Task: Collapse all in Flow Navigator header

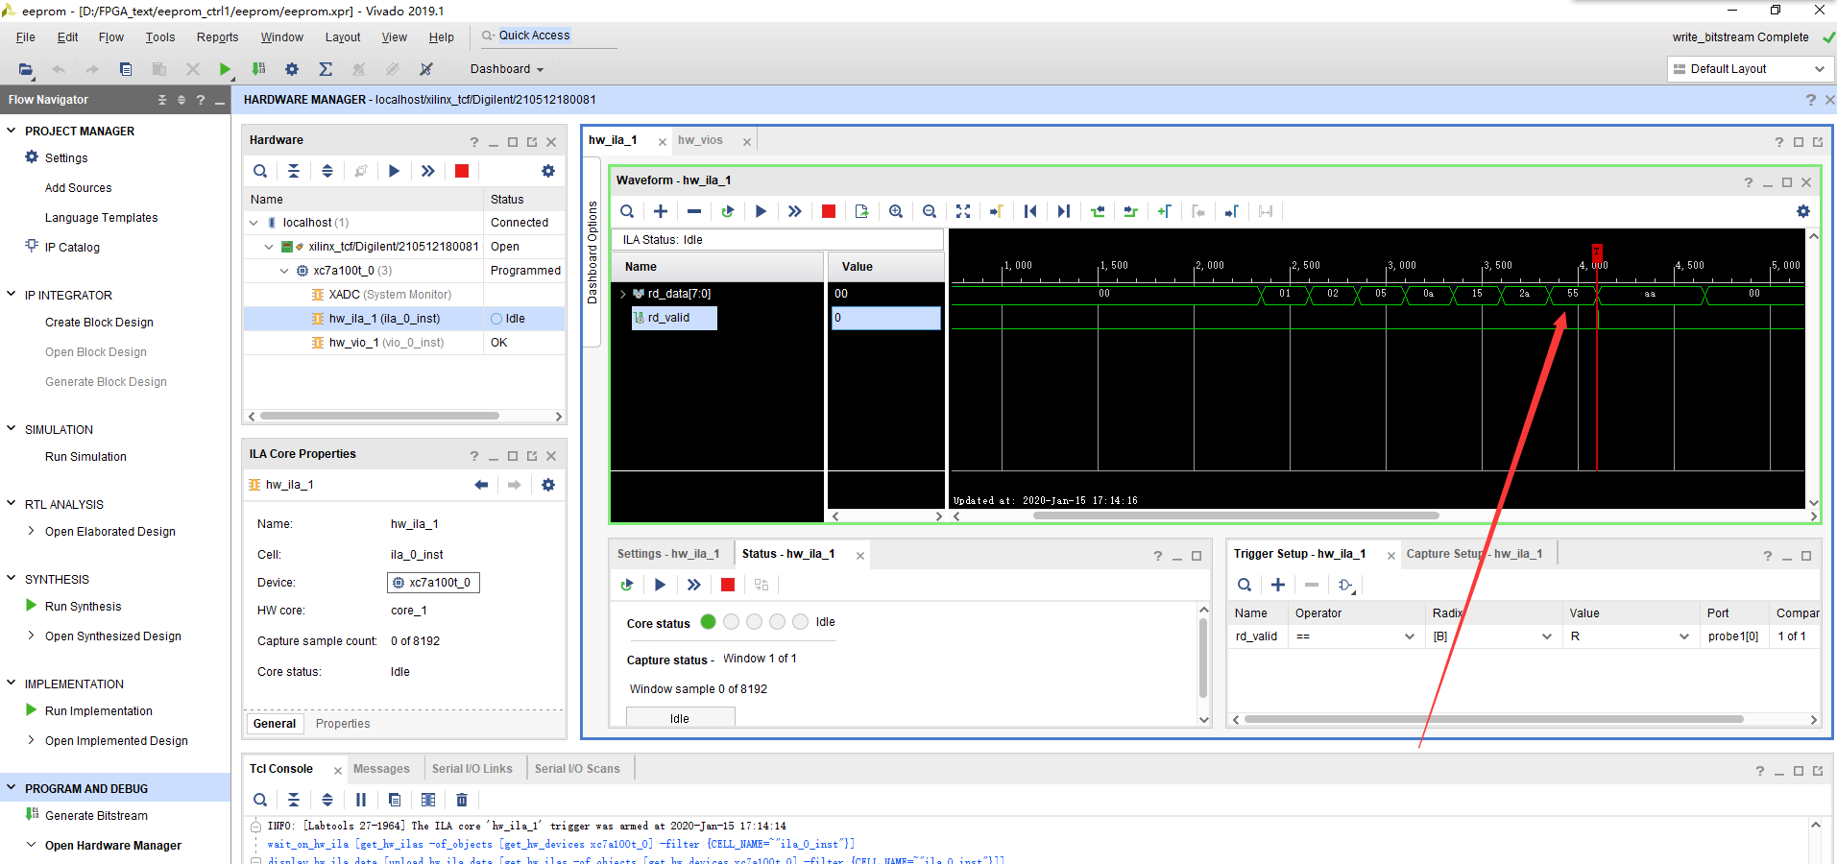Action: pyautogui.click(x=161, y=100)
